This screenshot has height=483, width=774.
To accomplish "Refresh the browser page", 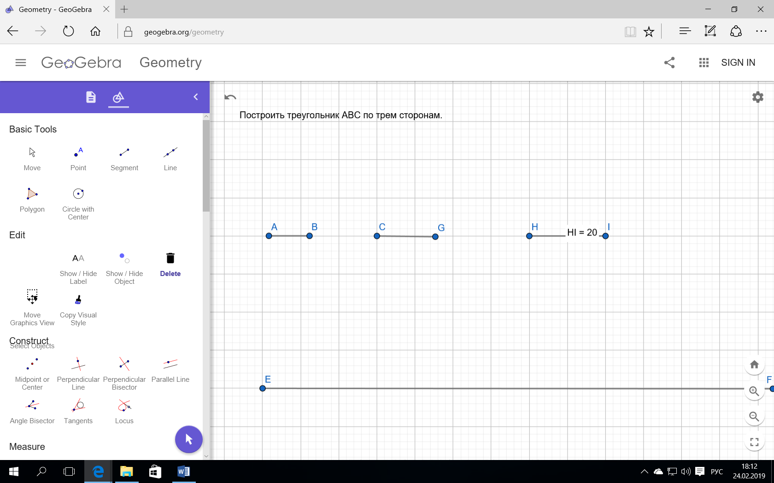I will (68, 31).
